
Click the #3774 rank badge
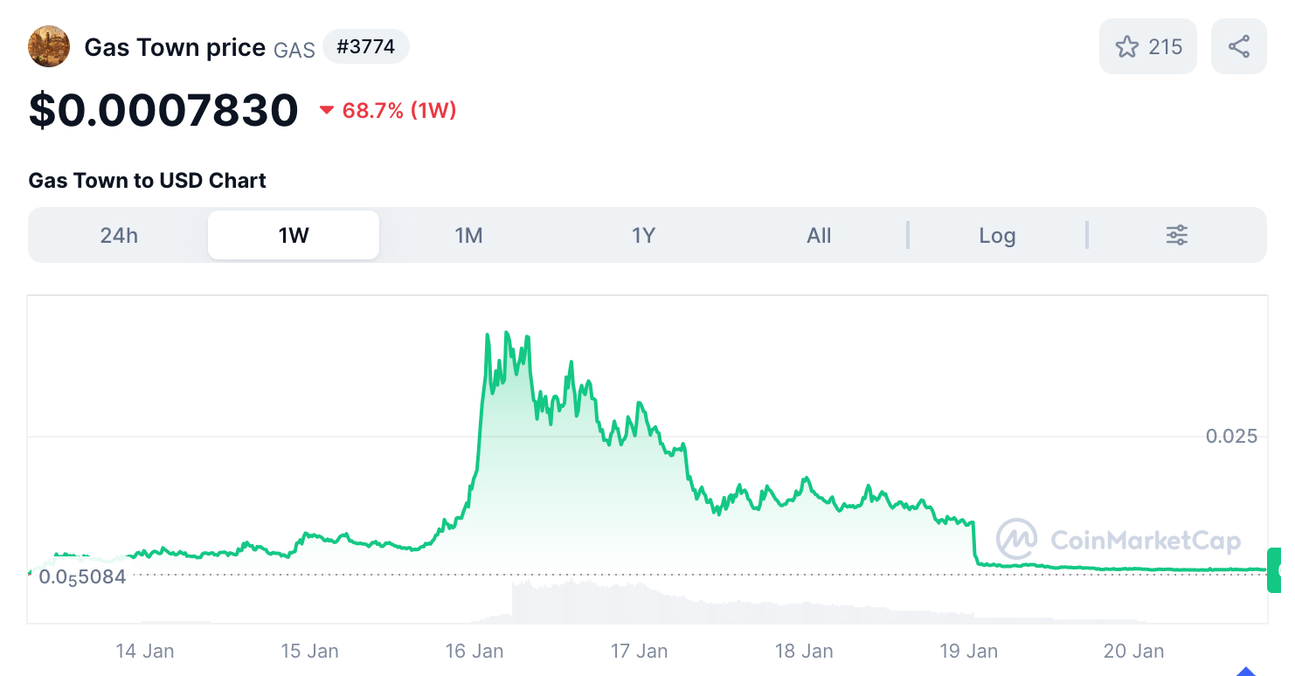click(x=365, y=46)
